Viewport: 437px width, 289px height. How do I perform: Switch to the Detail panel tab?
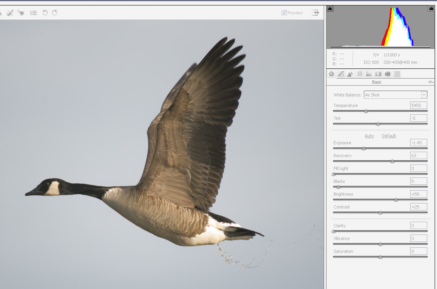click(x=350, y=74)
